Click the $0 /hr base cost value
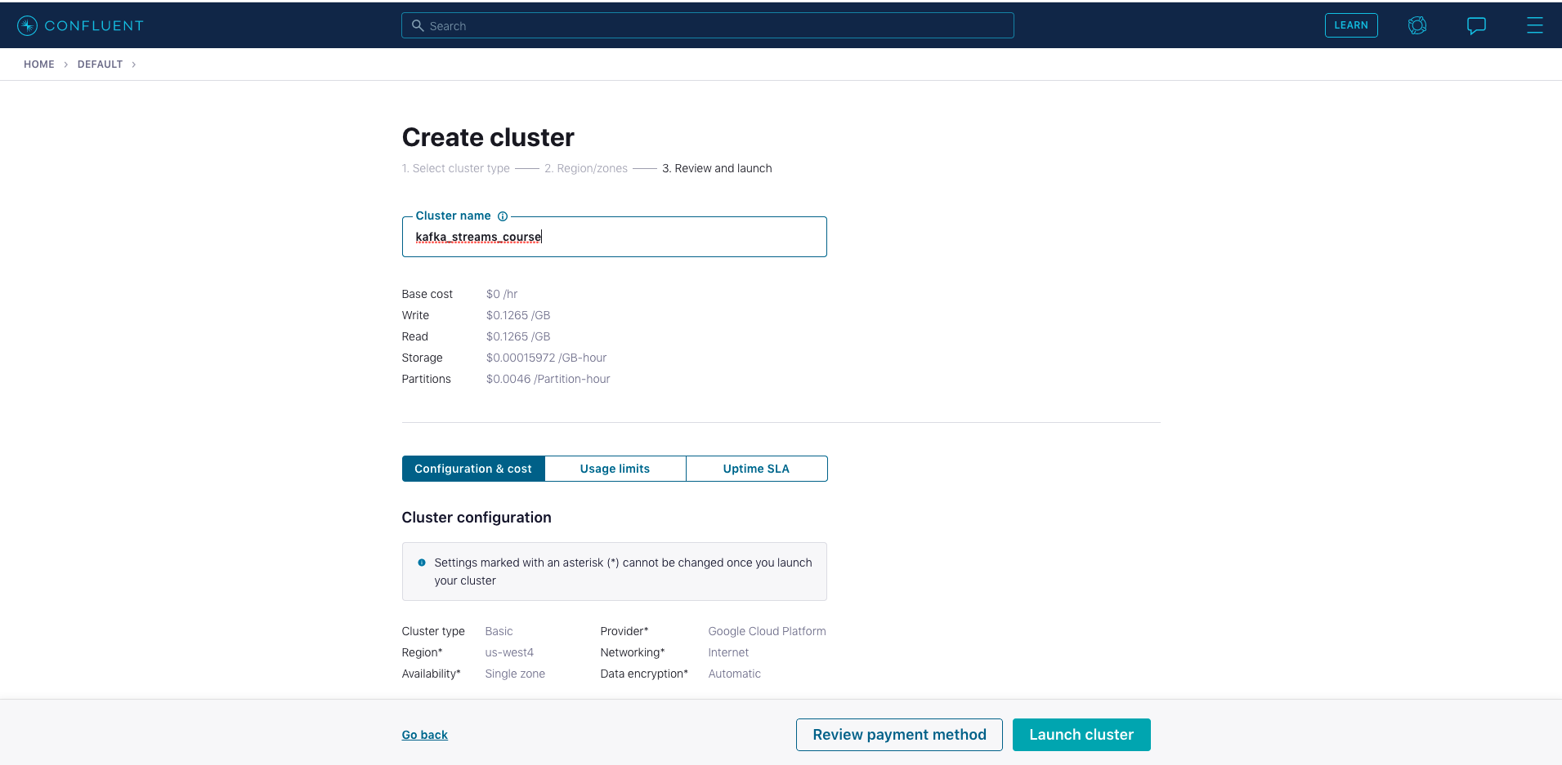 502,294
